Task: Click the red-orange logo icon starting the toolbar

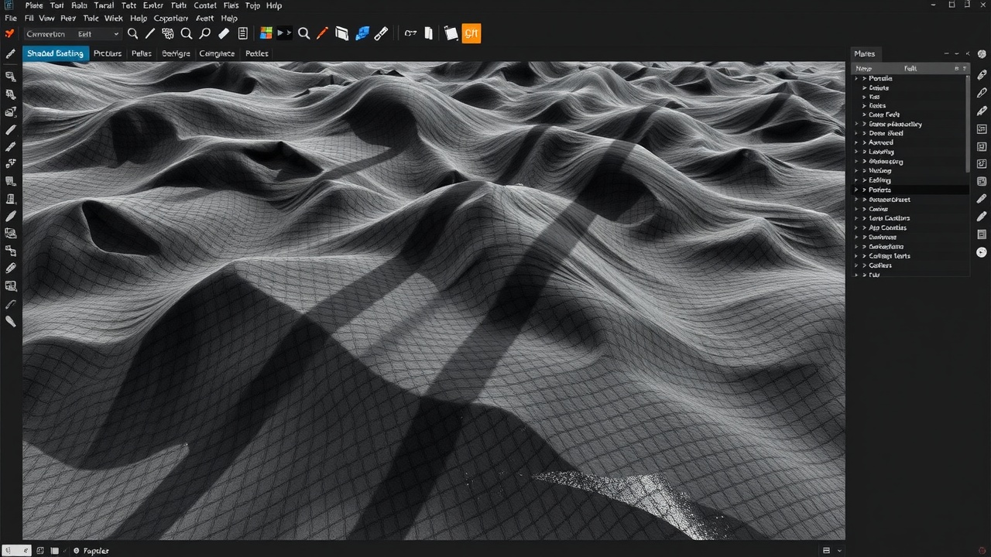Action: (x=9, y=34)
